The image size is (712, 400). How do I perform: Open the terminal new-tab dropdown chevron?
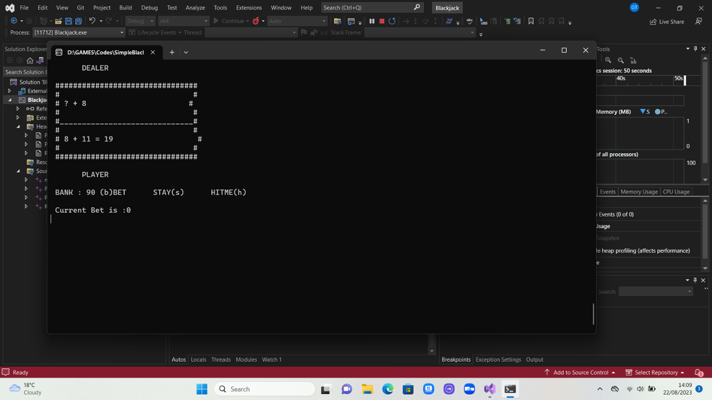[x=186, y=53]
